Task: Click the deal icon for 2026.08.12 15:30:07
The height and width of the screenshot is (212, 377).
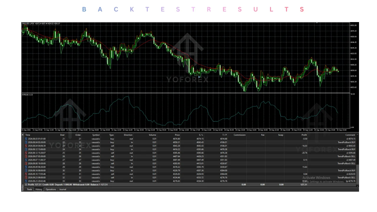Action: click(x=26, y=153)
